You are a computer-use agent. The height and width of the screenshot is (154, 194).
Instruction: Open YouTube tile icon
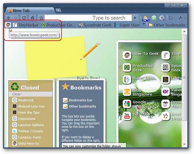point(127,116)
